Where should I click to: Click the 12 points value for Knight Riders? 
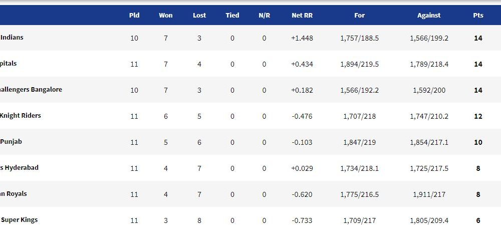(x=478, y=116)
